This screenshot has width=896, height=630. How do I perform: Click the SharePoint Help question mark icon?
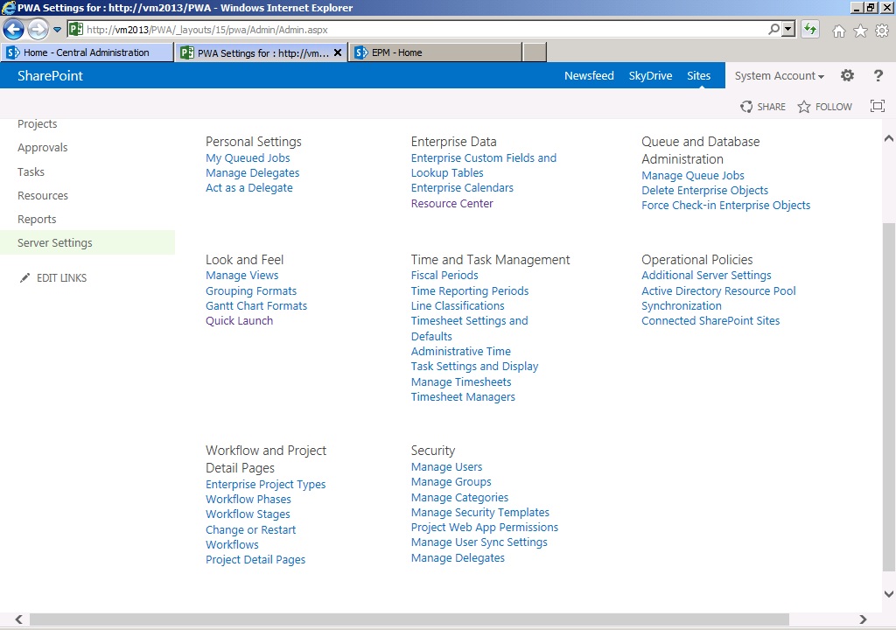point(878,75)
